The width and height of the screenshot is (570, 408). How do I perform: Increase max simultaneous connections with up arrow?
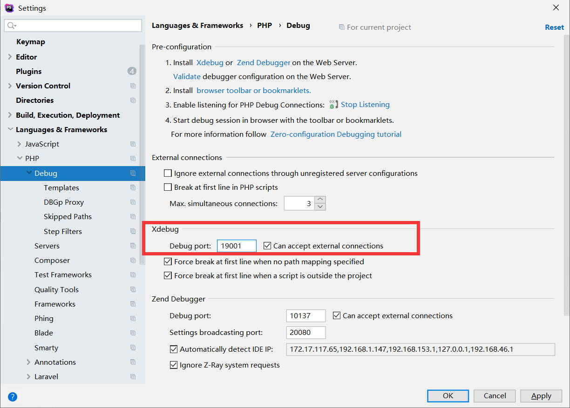(x=320, y=200)
